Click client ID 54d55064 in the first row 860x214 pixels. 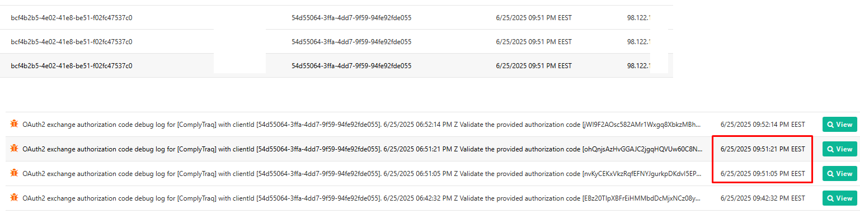(351, 17)
